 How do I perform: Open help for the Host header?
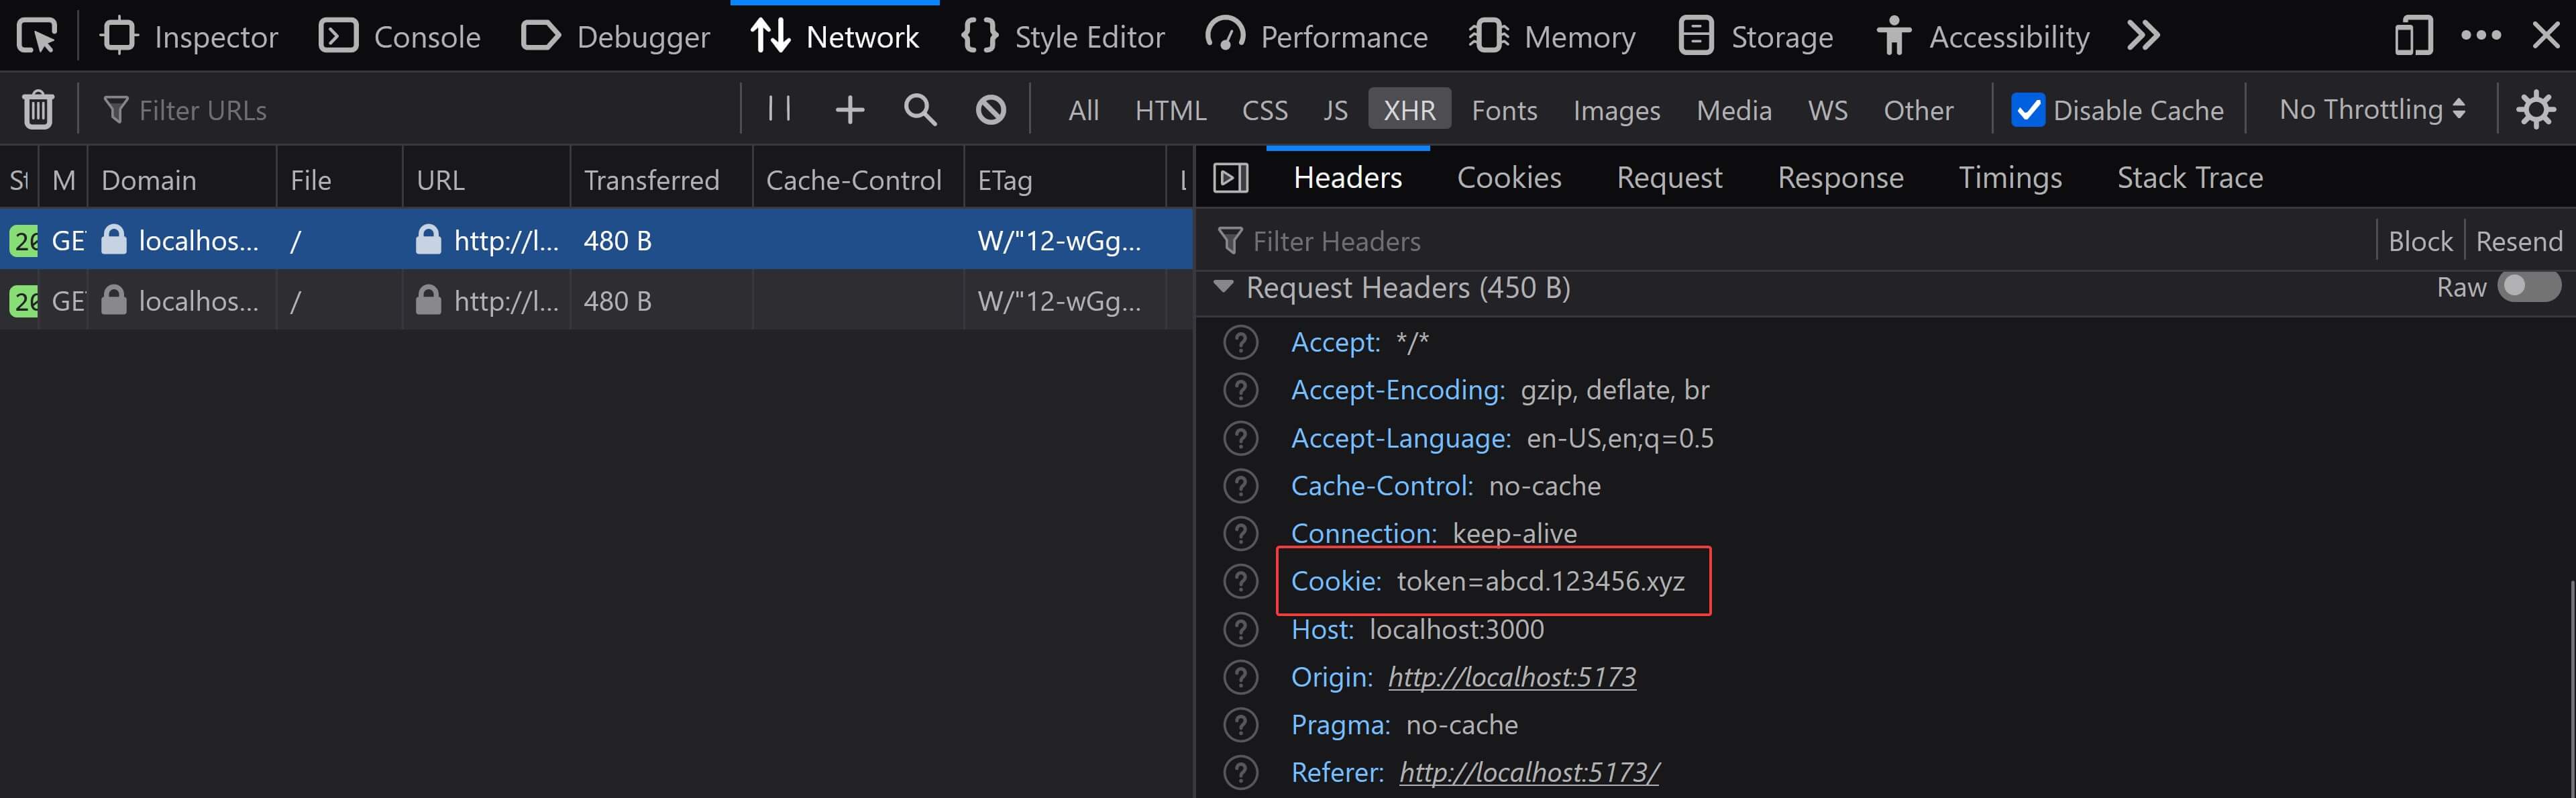(x=1240, y=629)
